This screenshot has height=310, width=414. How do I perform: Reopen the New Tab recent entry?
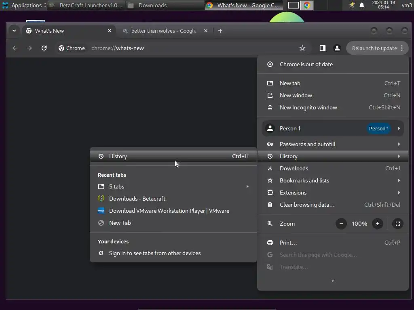pyautogui.click(x=173, y=223)
